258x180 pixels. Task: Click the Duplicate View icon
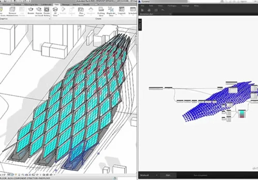111,9
